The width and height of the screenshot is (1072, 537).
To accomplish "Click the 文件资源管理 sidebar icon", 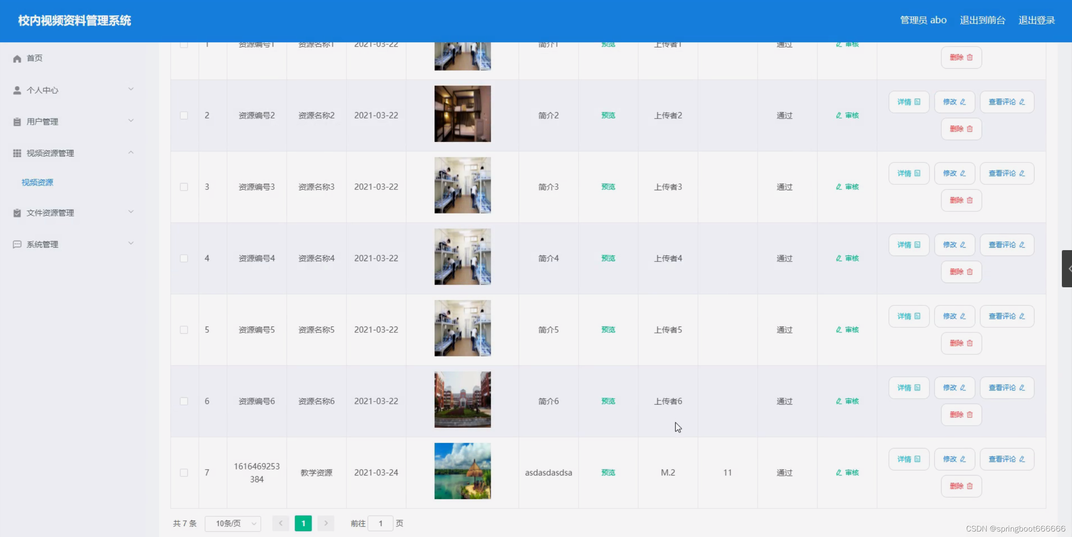I will [17, 213].
